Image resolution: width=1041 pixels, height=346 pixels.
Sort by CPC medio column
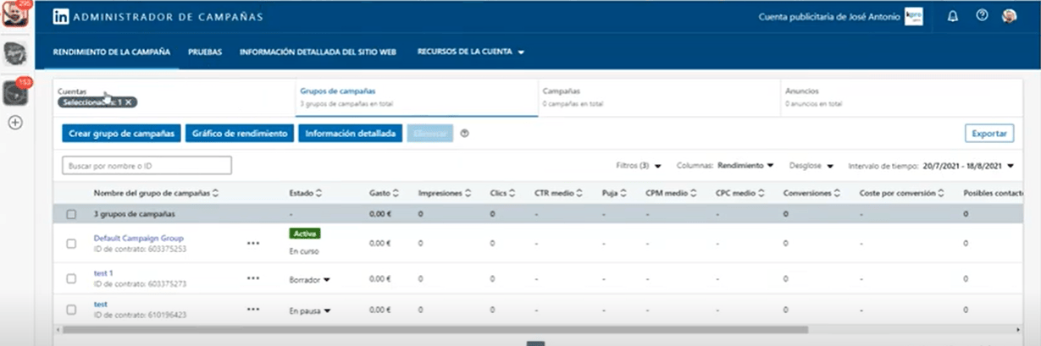point(739,194)
